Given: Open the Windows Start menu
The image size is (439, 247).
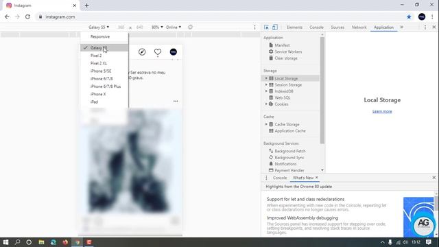Looking at the screenshot, I should pos(5,242).
